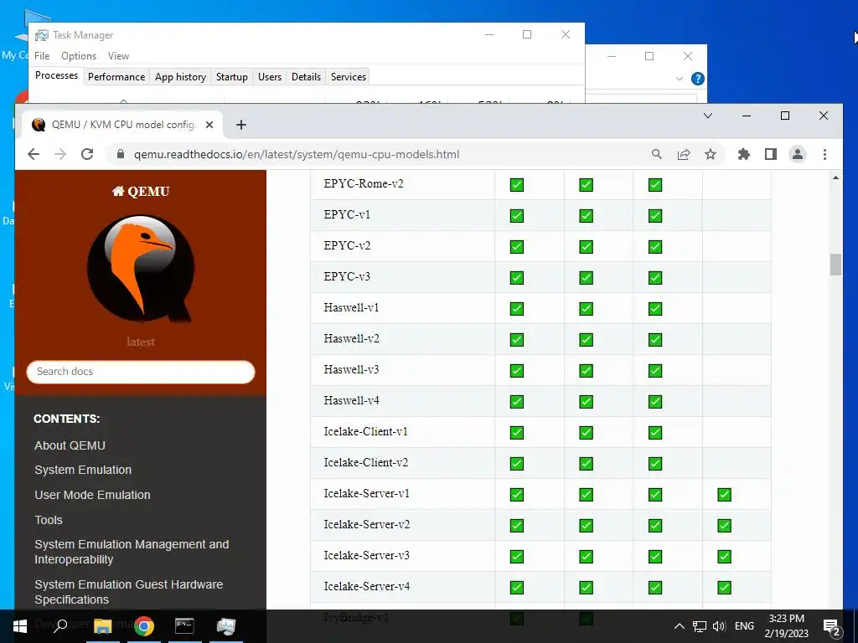Open Command Prompt from taskbar
This screenshot has height=643, width=858.
pos(184,626)
